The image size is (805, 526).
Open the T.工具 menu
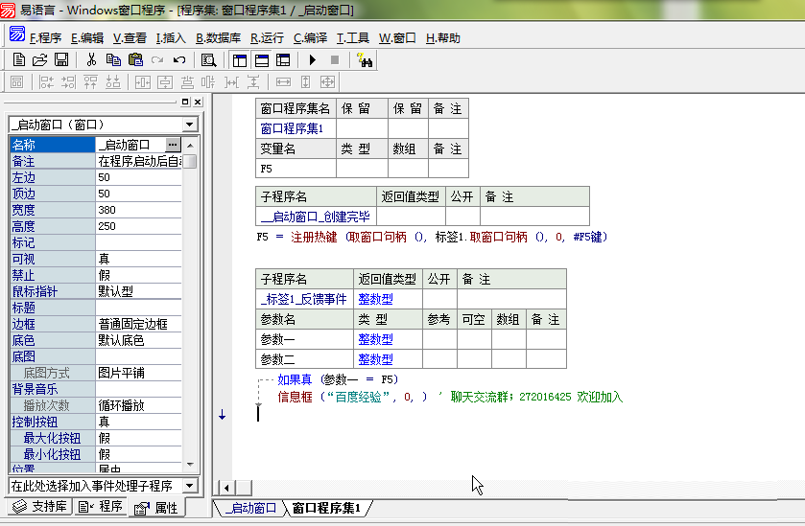[353, 38]
